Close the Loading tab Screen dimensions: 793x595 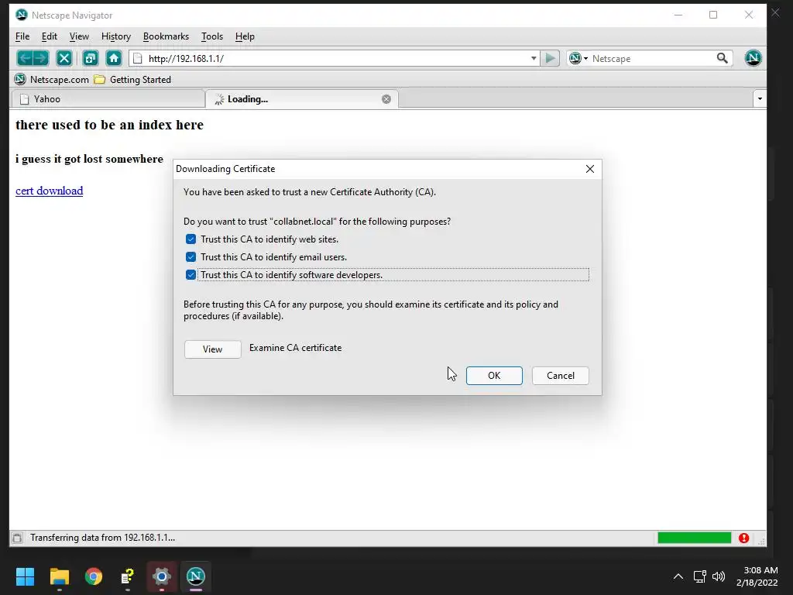(386, 99)
